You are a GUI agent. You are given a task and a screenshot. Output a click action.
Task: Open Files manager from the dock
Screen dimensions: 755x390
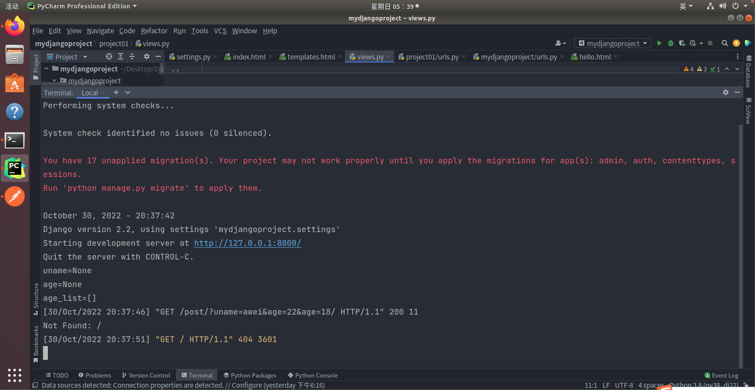click(15, 55)
